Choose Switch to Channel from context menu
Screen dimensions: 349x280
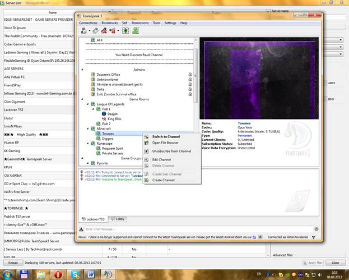pos(166,136)
